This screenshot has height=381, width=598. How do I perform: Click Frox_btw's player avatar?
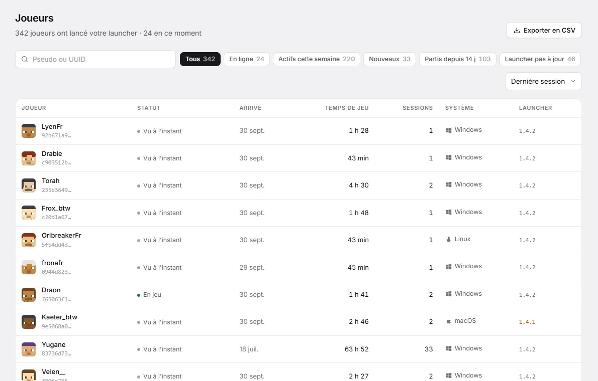click(x=29, y=213)
